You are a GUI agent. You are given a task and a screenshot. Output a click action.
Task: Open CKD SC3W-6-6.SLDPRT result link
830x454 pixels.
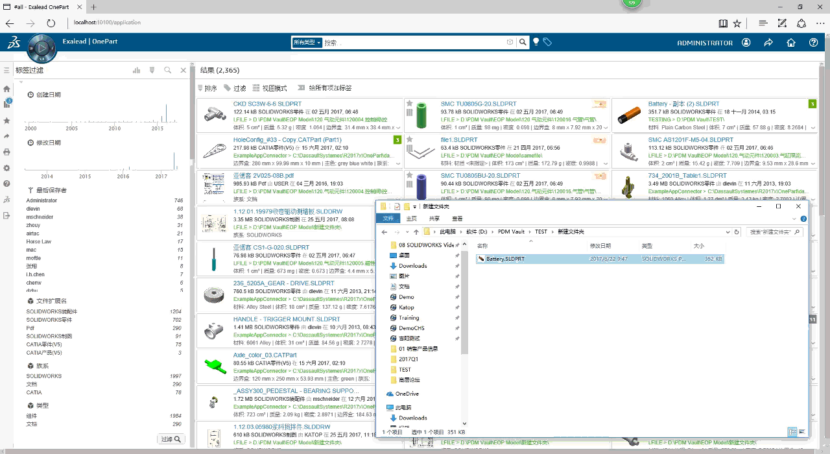point(267,104)
